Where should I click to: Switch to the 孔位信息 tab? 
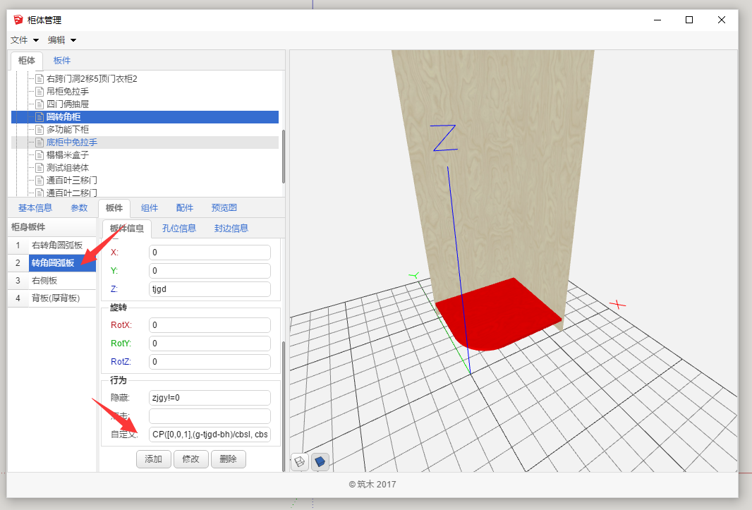179,228
